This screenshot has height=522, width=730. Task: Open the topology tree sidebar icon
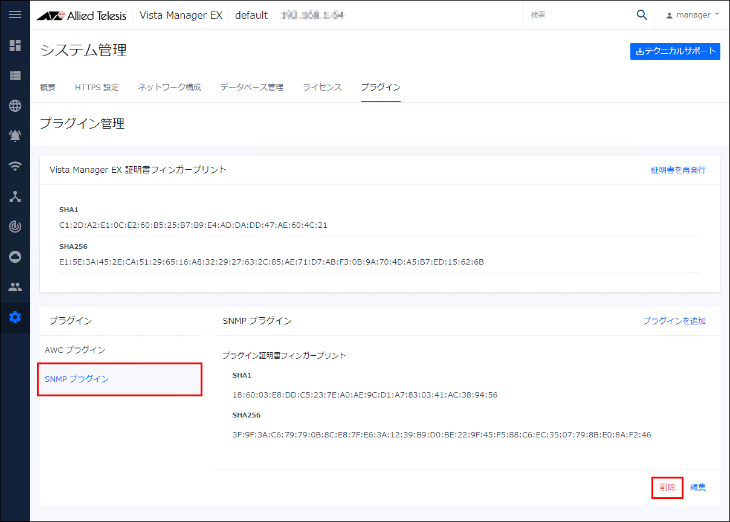pos(15,196)
